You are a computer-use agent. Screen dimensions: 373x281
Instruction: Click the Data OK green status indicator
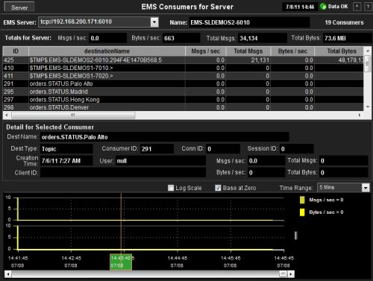(323, 7)
